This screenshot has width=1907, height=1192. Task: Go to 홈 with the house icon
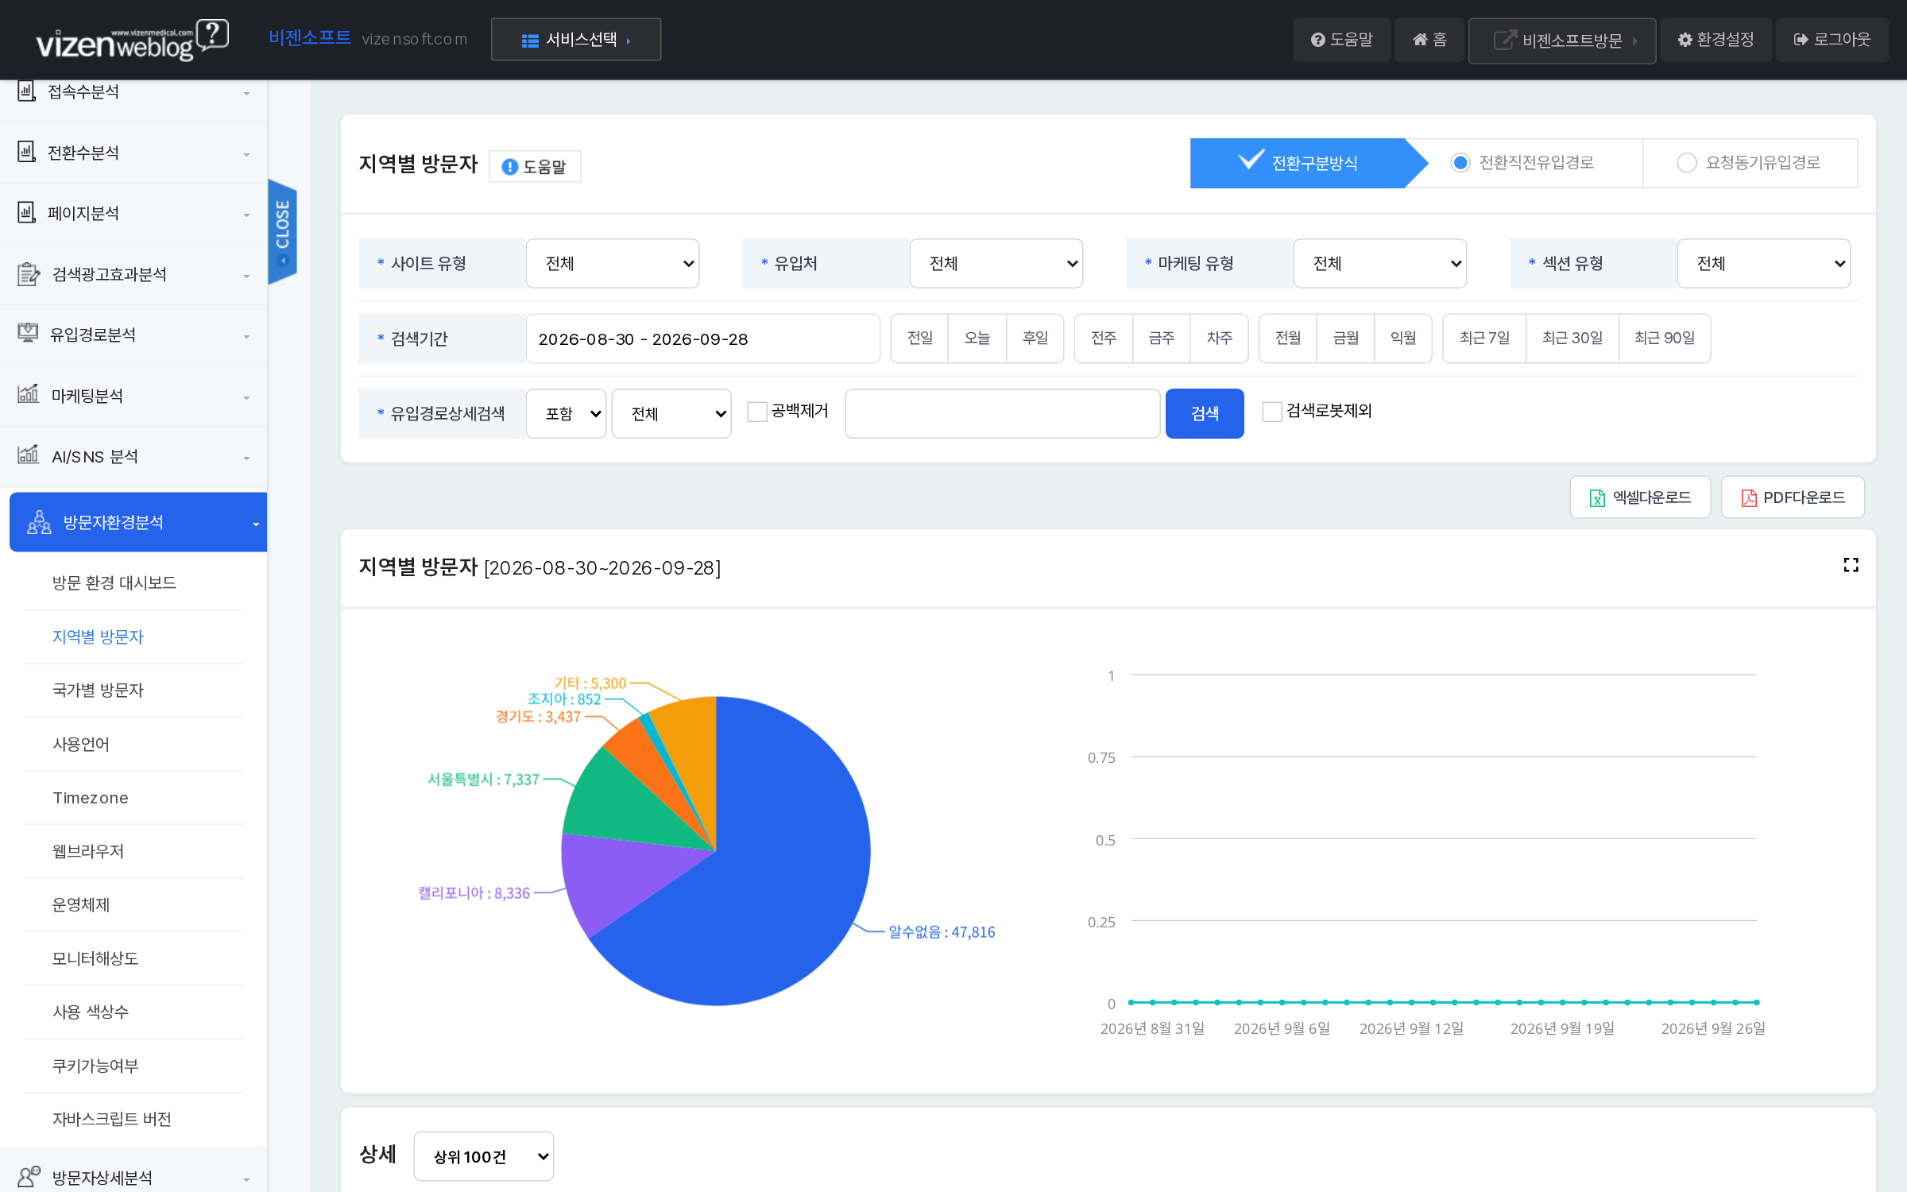(1429, 40)
